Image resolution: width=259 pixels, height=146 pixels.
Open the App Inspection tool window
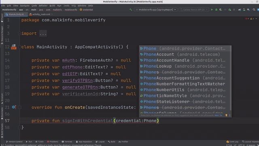coord(84,142)
